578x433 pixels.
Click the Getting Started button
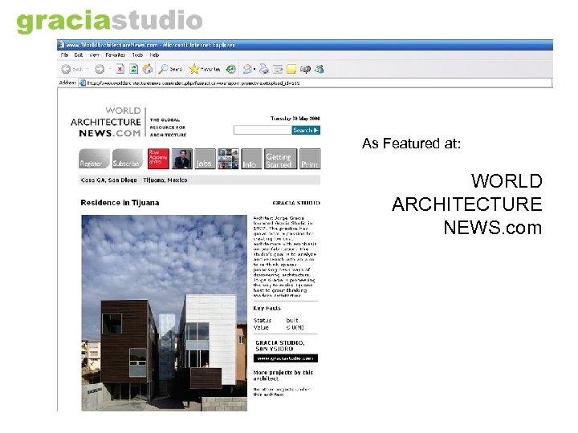(x=280, y=159)
